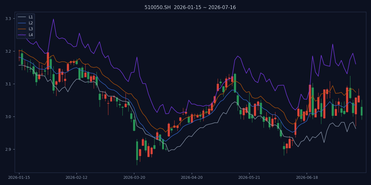
Task: Click the blue L2 legend line sample
Action: [22, 23]
